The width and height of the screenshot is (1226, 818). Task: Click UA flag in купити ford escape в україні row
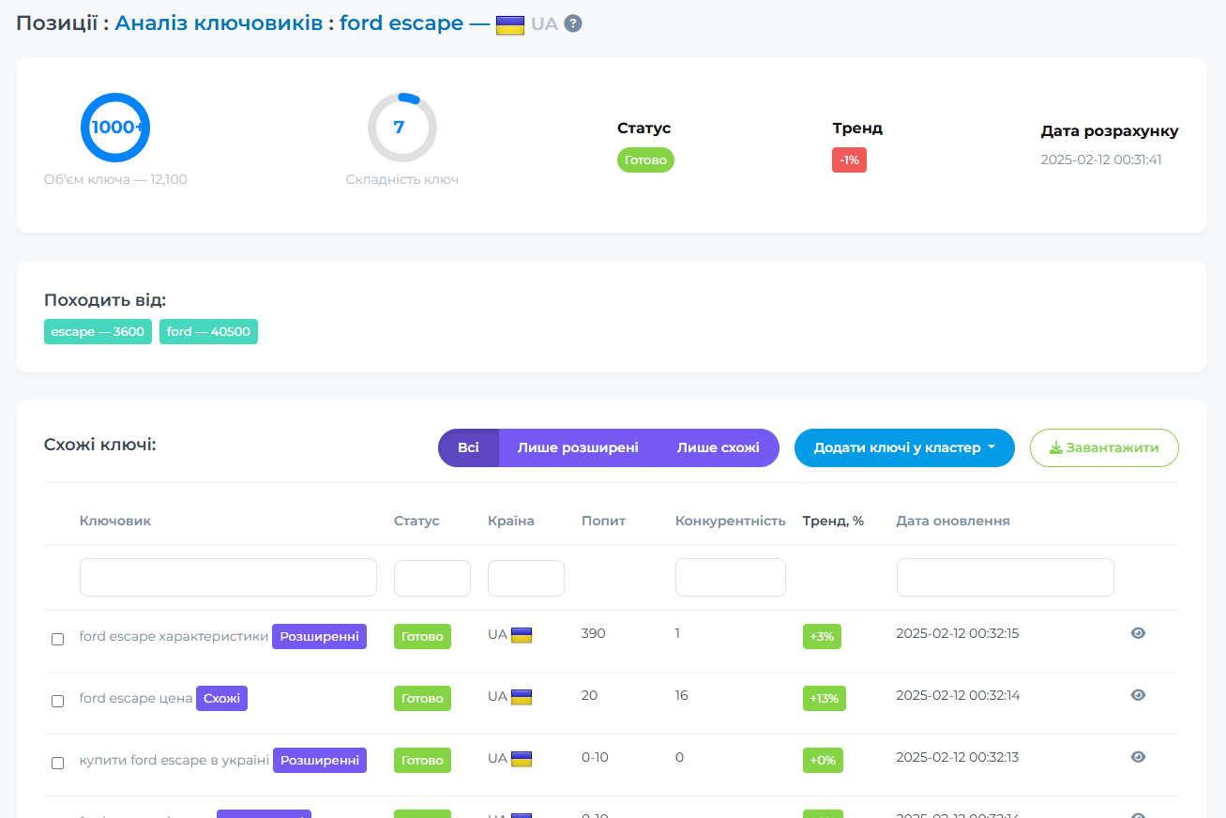pyautogui.click(x=522, y=759)
